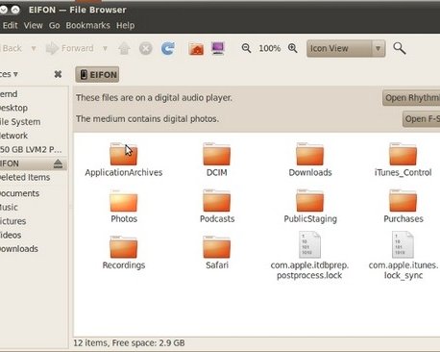Click the Open Rhythmbox button

(411, 98)
